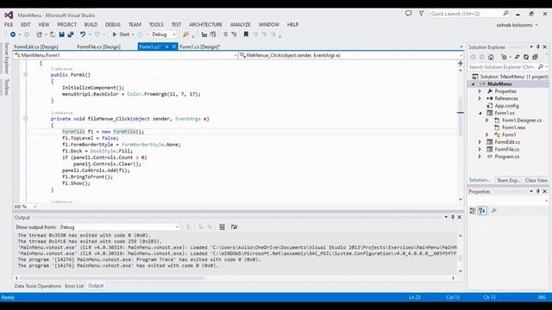Open the feedback speech bubble icon
Image resolution: width=552 pixels, height=310 pixels.
408,14
